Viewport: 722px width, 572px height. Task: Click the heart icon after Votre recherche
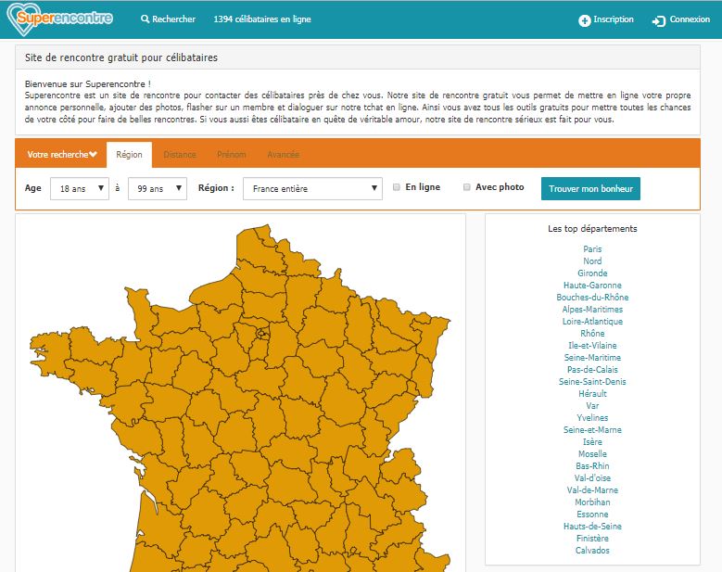pos(93,154)
